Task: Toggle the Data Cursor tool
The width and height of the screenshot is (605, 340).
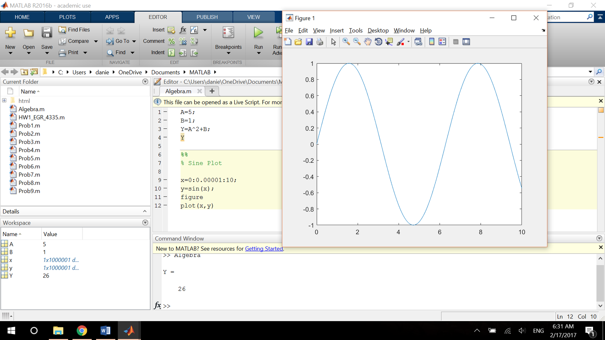Action: (389, 42)
